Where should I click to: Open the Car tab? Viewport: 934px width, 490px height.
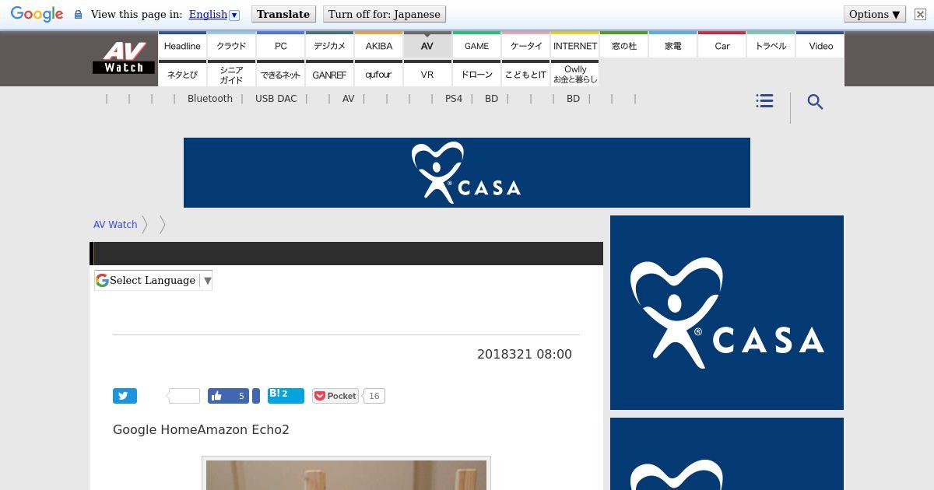pyautogui.click(x=722, y=45)
